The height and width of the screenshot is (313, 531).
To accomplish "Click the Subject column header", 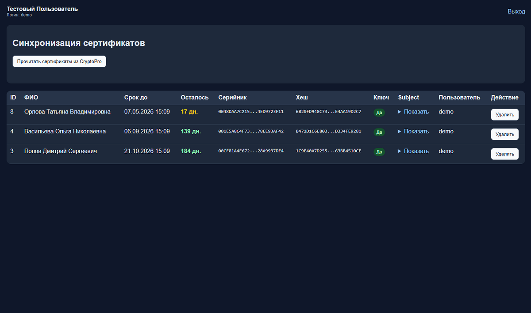I will (408, 97).
